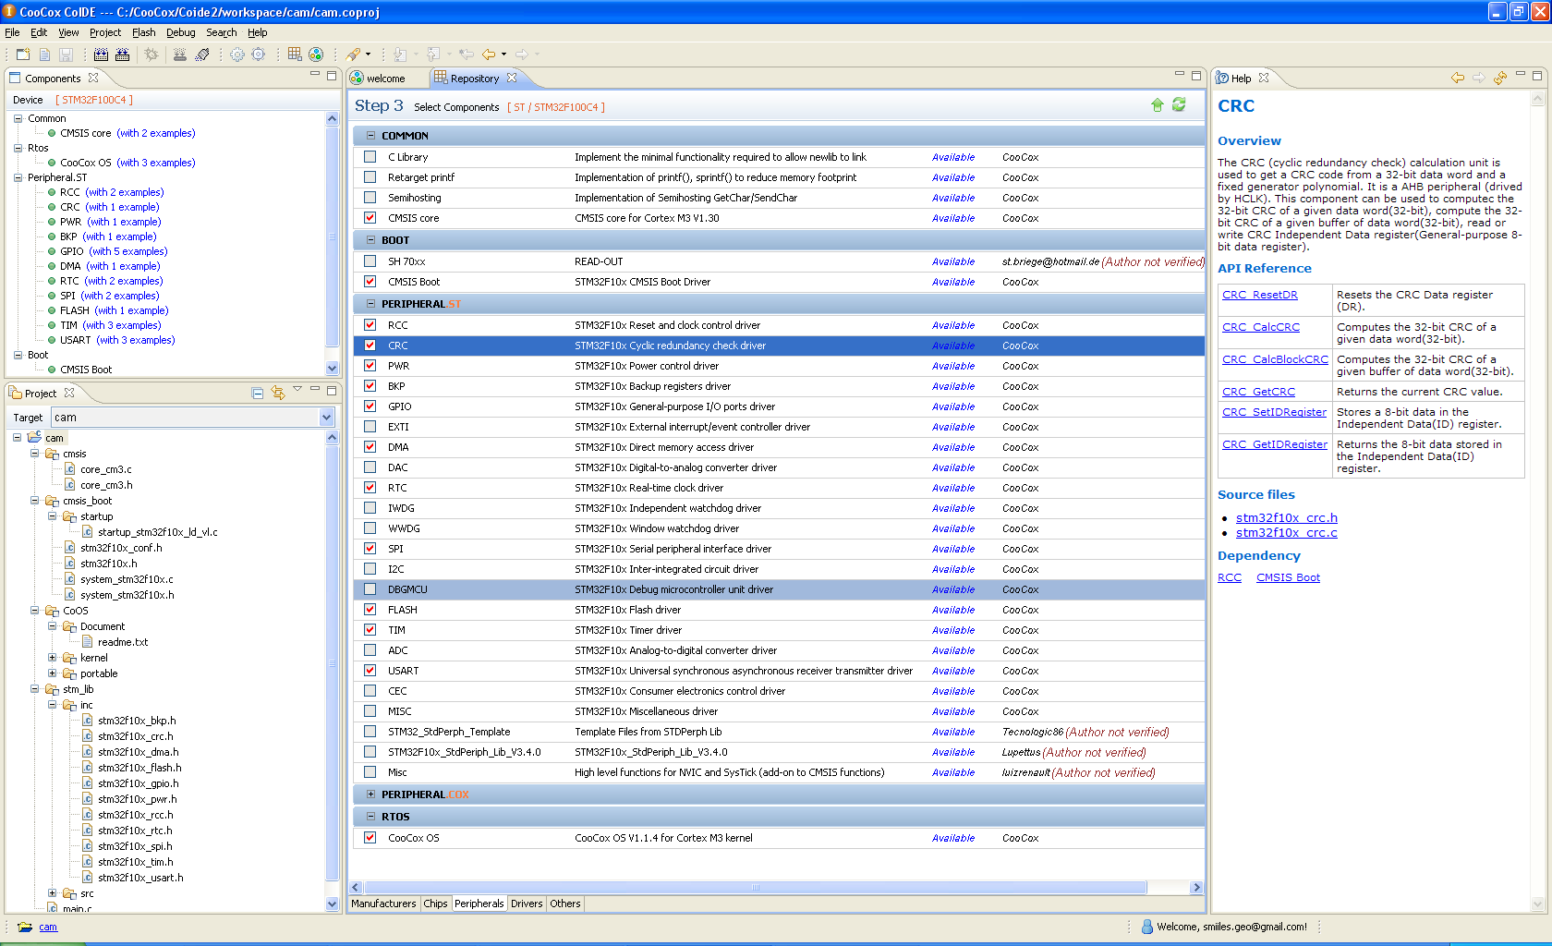Check the C Library component checkbox
Image resolution: width=1552 pixels, height=946 pixels.
370,157
